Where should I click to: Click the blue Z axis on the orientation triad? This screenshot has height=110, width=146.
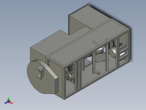(x=6, y=103)
